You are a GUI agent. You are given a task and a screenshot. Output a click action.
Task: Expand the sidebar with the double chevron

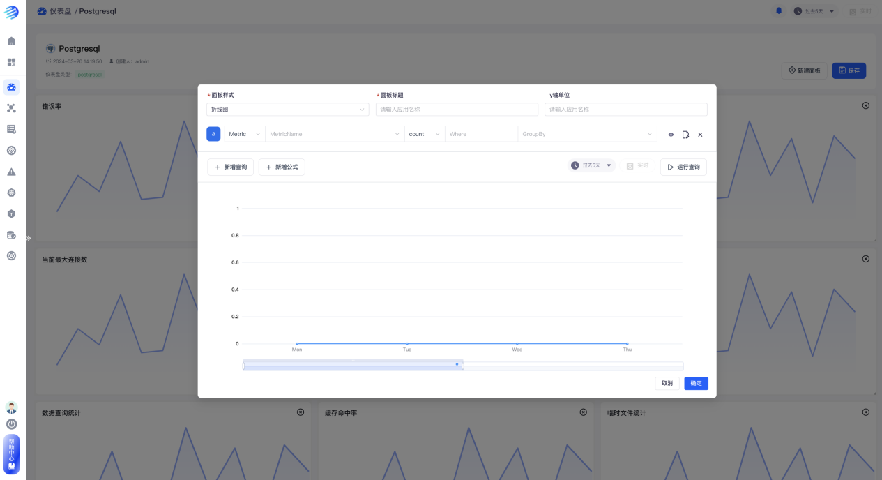point(29,238)
